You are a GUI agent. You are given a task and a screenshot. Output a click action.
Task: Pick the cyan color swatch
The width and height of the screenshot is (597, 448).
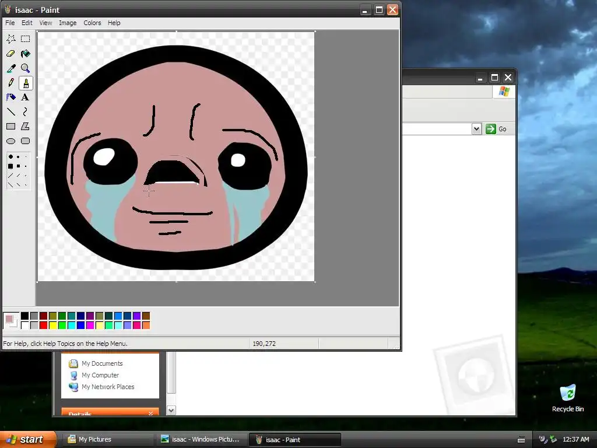(x=71, y=325)
